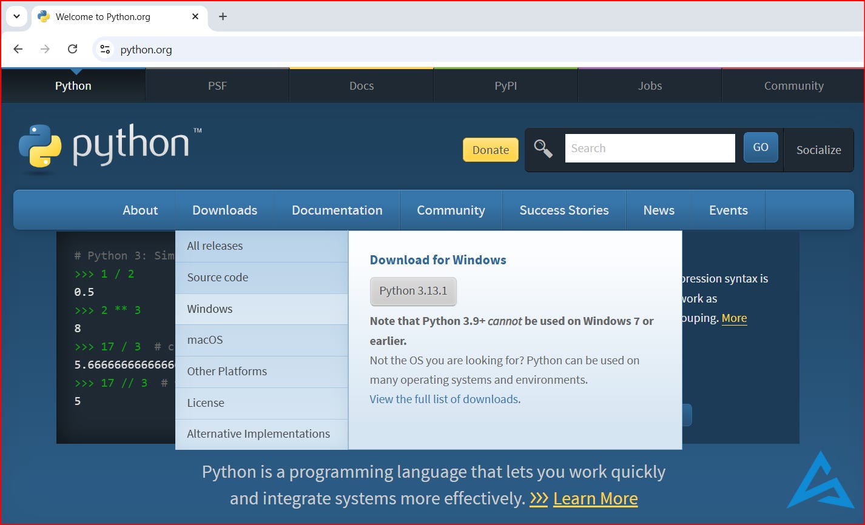The height and width of the screenshot is (525, 865).
Task: Click the Learn More link
Action: (x=595, y=498)
